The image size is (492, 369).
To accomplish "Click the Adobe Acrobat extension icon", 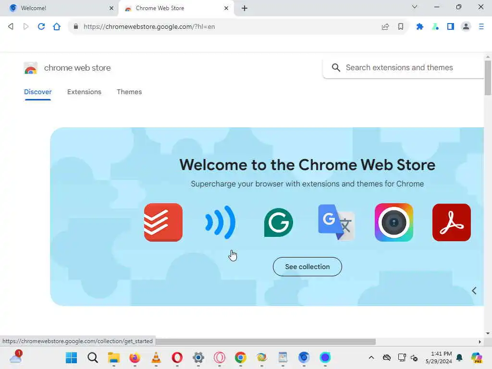I will click(x=452, y=222).
